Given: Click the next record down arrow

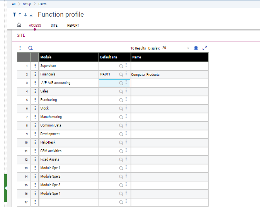Looking at the screenshot, I should 25,15.
